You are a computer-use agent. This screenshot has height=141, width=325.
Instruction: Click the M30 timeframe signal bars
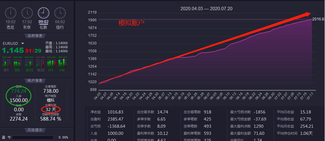(40, 63)
